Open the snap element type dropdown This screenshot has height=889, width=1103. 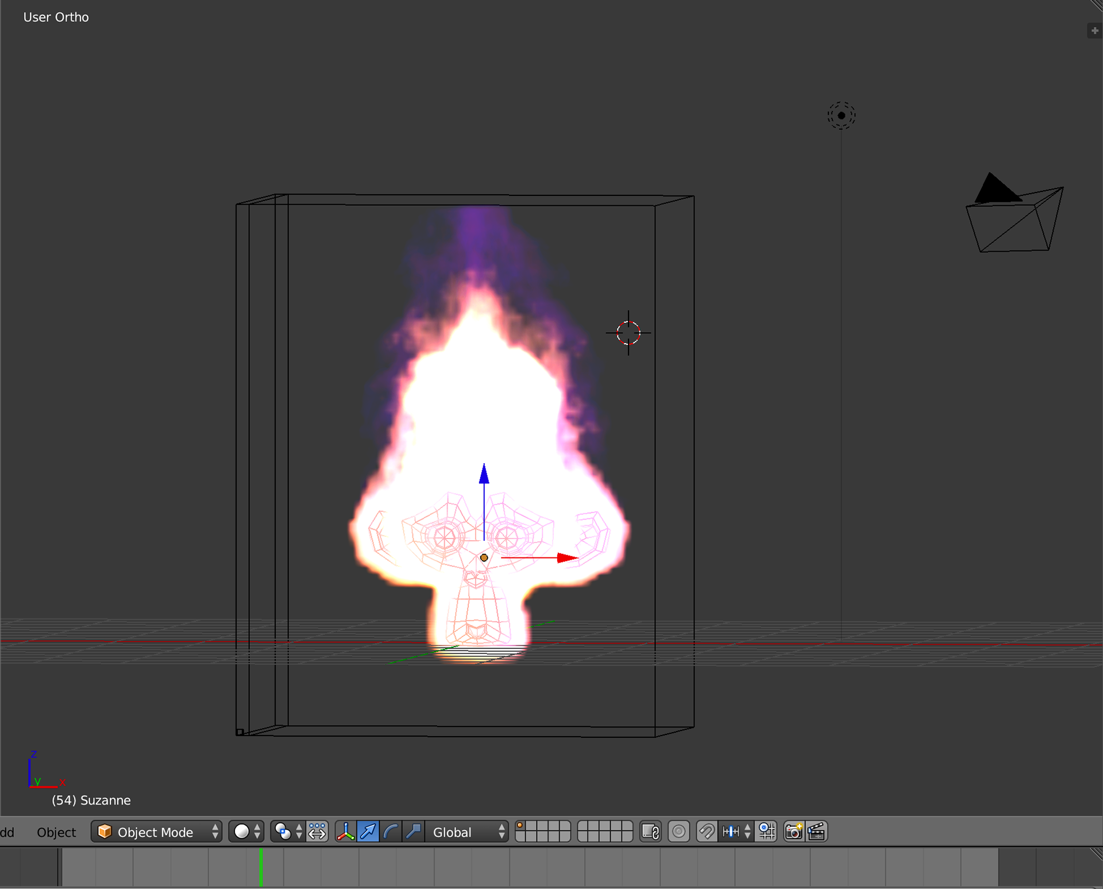tap(736, 832)
